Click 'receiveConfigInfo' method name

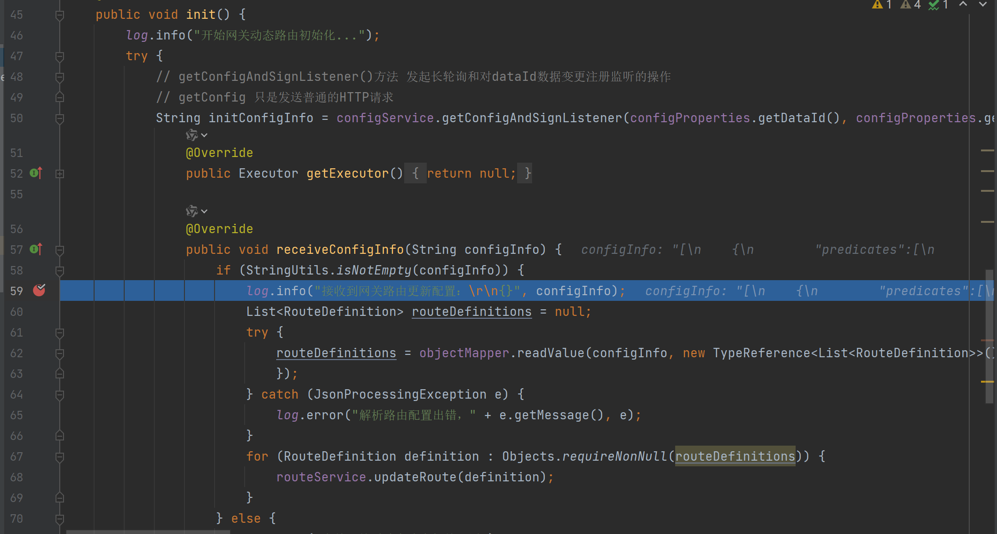tap(340, 249)
